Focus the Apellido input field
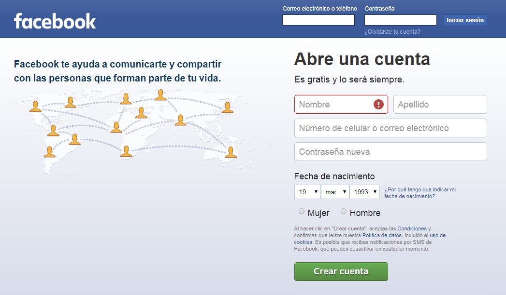506x295 pixels. coord(440,104)
